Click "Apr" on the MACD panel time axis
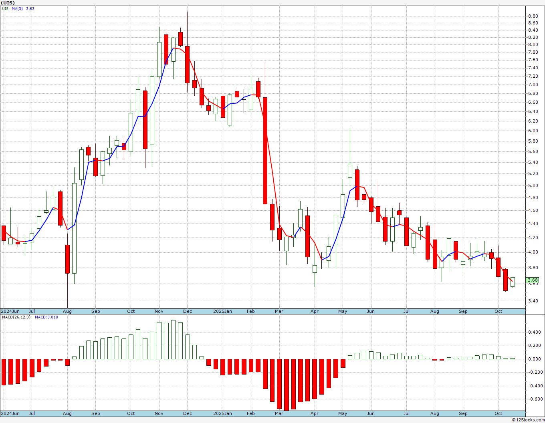Viewport: 545px width, 423px height. 315,413
